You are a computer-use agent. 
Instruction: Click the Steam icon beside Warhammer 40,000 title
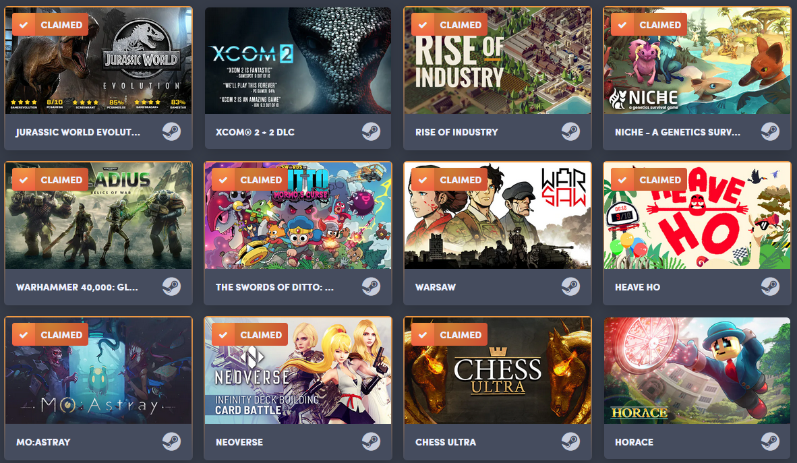(171, 286)
